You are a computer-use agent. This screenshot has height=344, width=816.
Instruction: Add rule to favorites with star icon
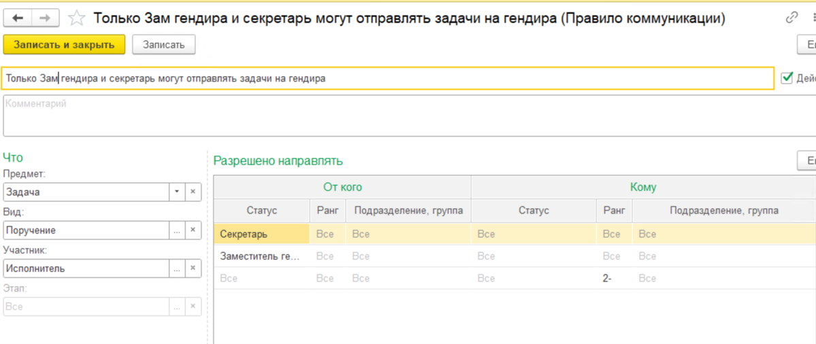(77, 18)
